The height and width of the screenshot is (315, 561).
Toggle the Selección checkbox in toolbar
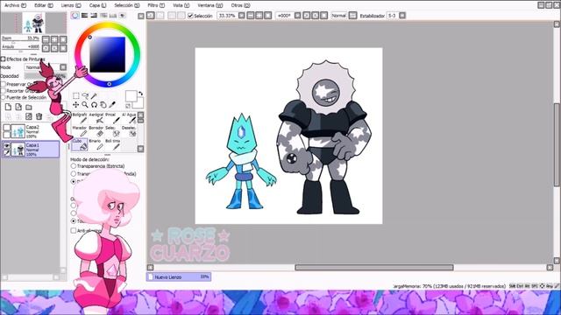pos(191,16)
